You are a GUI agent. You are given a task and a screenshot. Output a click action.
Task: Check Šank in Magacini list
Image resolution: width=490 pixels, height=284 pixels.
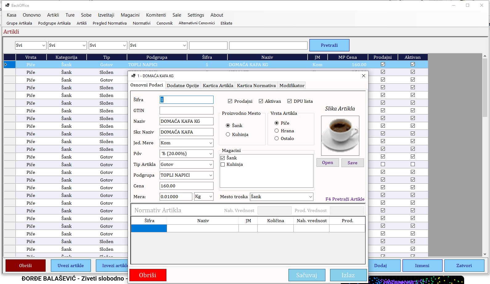[x=223, y=158]
